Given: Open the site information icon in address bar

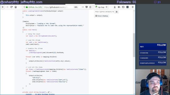Looking at the screenshot, I should coord(24,7).
